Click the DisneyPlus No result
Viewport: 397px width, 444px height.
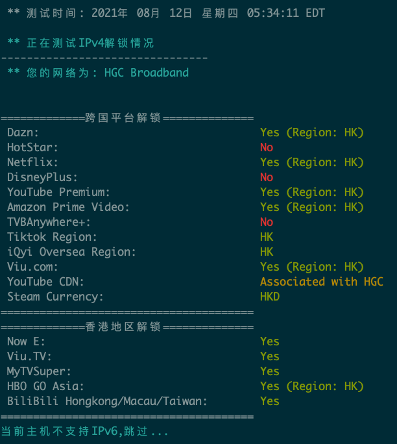coord(267,177)
